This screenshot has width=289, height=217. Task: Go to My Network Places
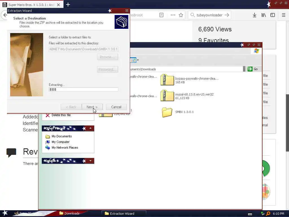[x=65, y=147]
